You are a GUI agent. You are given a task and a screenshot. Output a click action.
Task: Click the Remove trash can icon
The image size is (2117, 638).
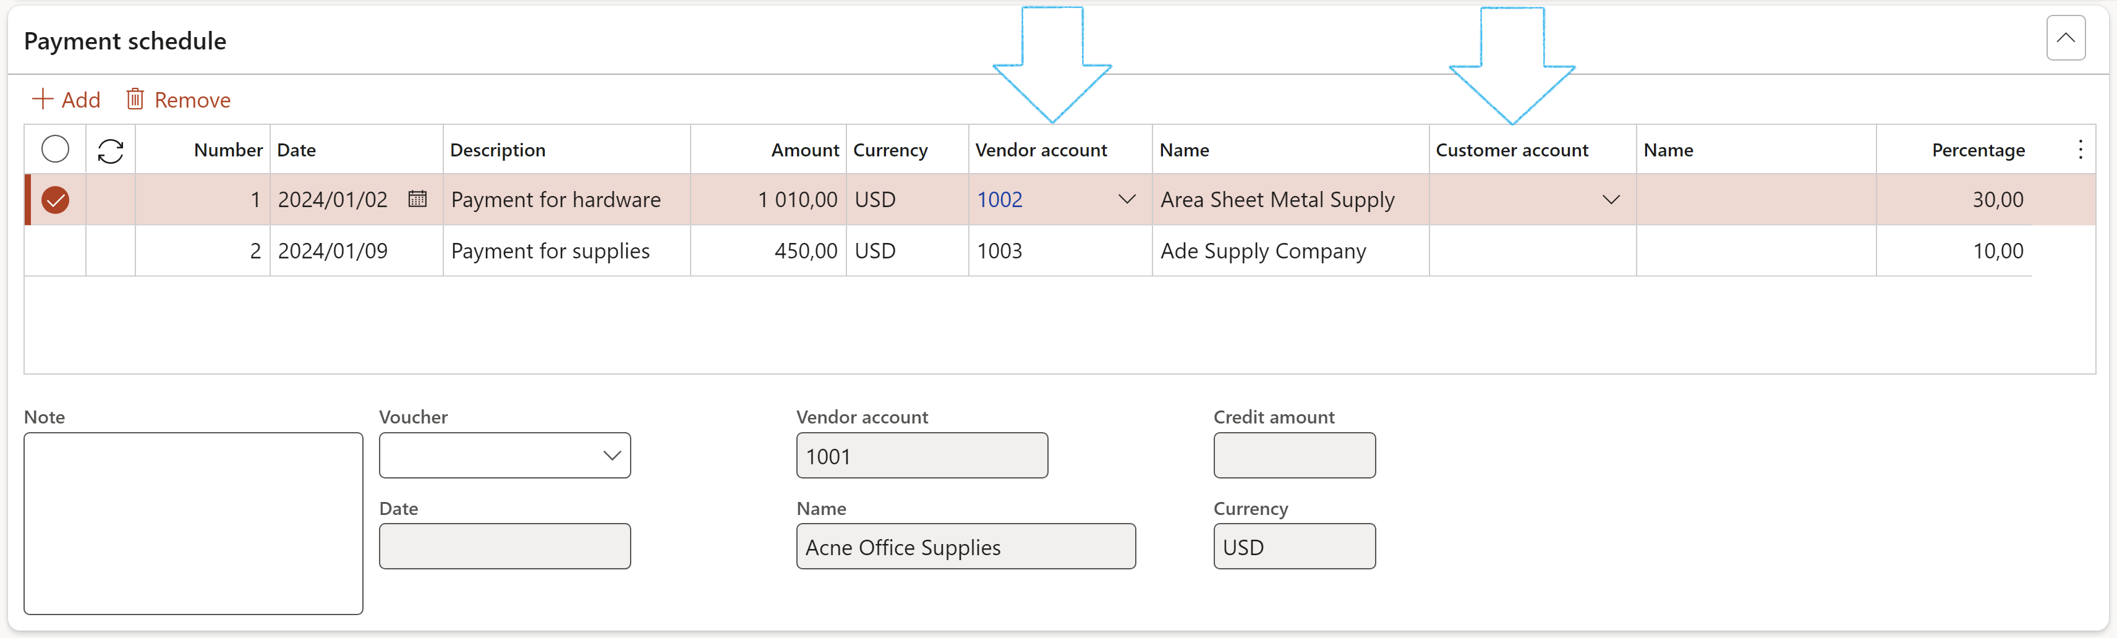point(135,100)
